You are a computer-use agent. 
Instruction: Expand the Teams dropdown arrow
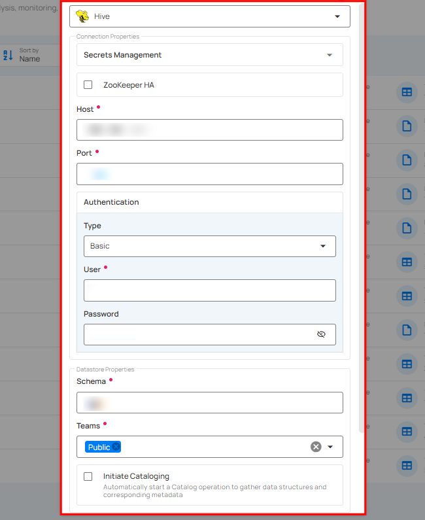coord(331,447)
